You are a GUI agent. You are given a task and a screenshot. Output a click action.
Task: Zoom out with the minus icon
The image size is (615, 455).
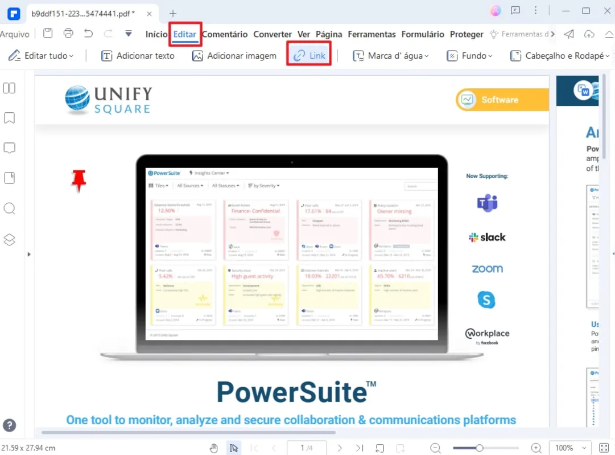pyautogui.click(x=435, y=448)
